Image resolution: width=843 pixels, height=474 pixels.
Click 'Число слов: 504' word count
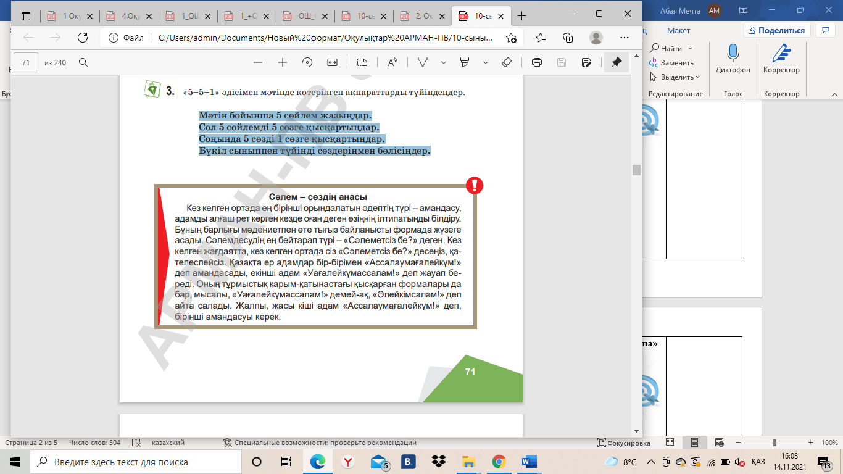click(94, 443)
